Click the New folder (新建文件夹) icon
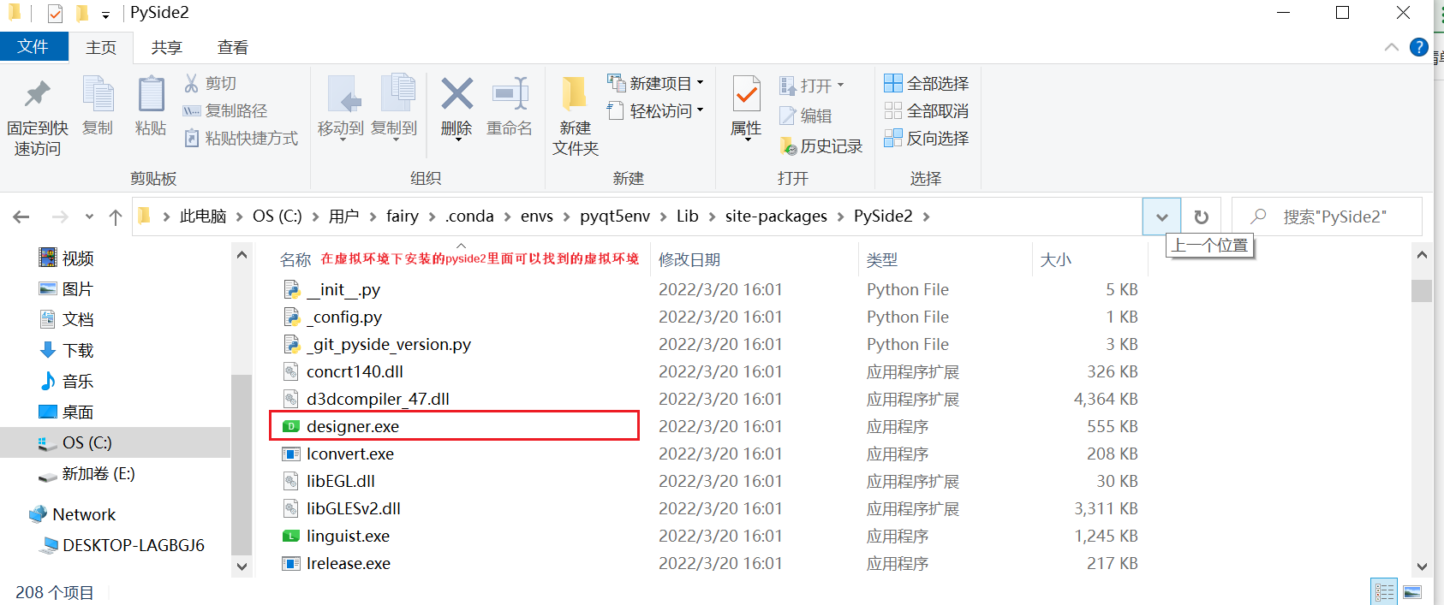Image resolution: width=1444 pixels, height=605 pixels. coord(575,94)
